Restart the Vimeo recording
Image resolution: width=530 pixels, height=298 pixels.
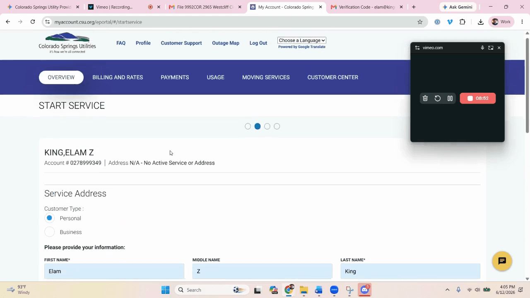pyautogui.click(x=438, y=98)
